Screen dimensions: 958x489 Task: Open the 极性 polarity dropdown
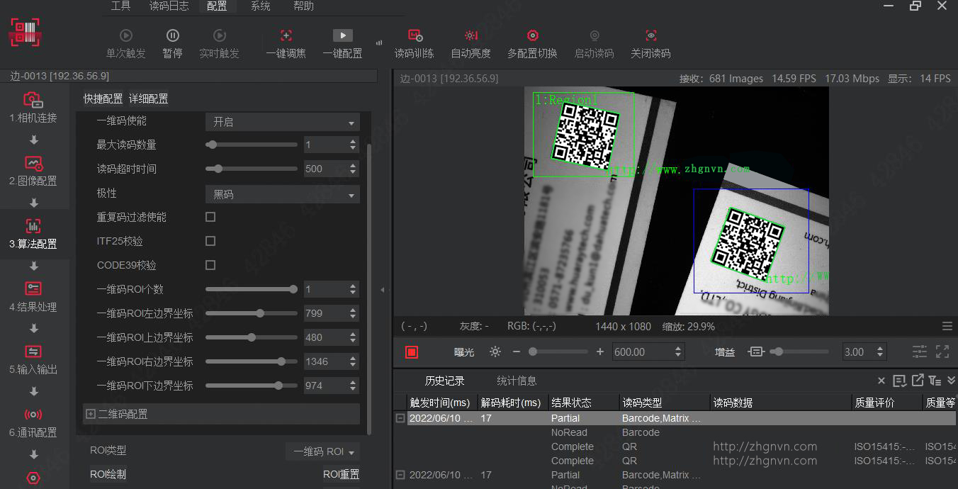pos(283,194)
